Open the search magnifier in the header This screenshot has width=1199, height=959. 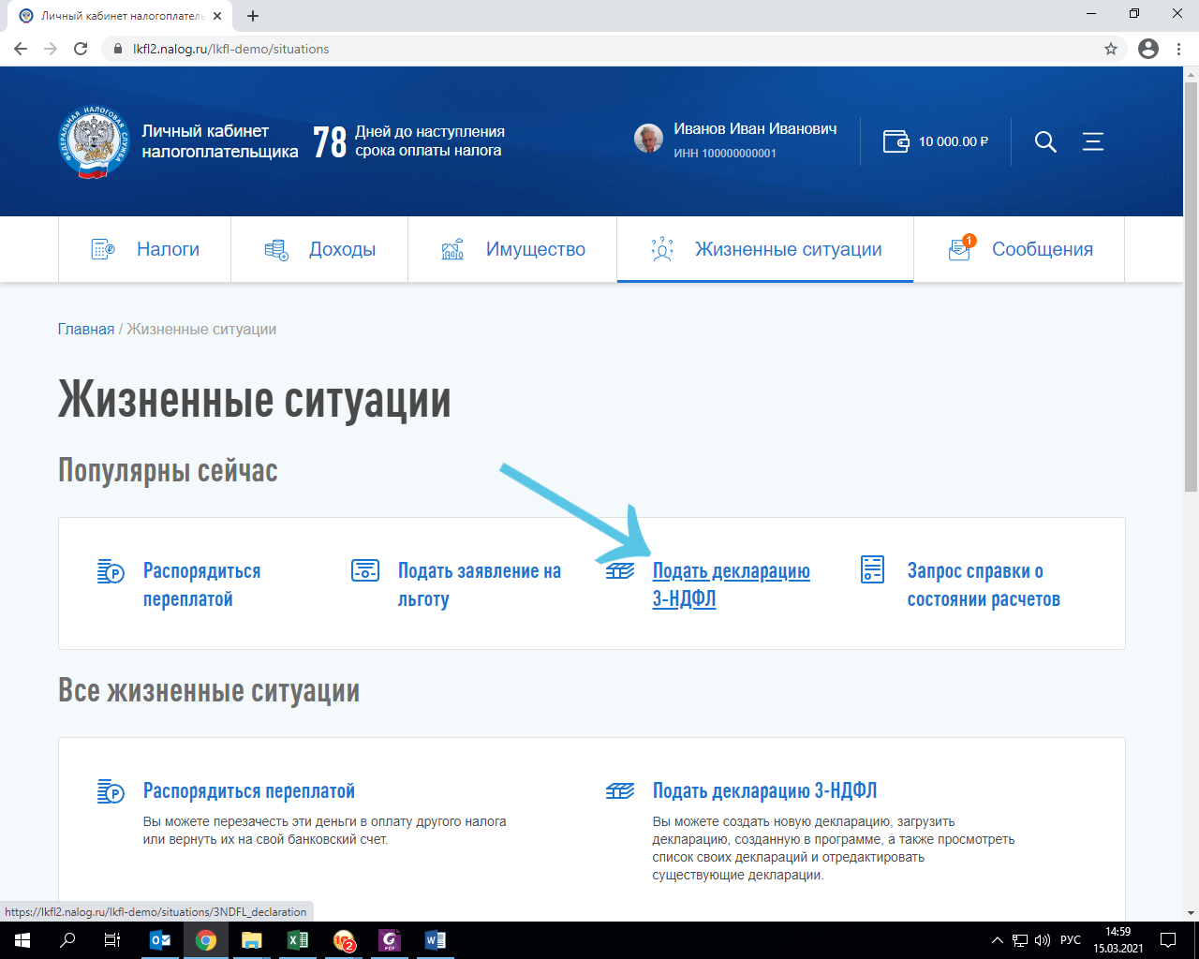pyautogui.click(x=1044, y=141)
